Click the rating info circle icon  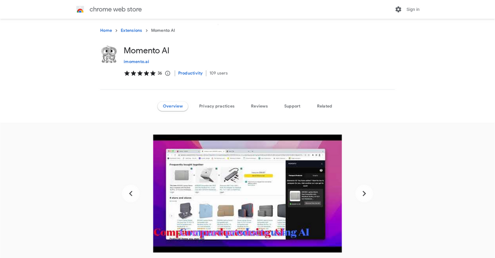168,73
